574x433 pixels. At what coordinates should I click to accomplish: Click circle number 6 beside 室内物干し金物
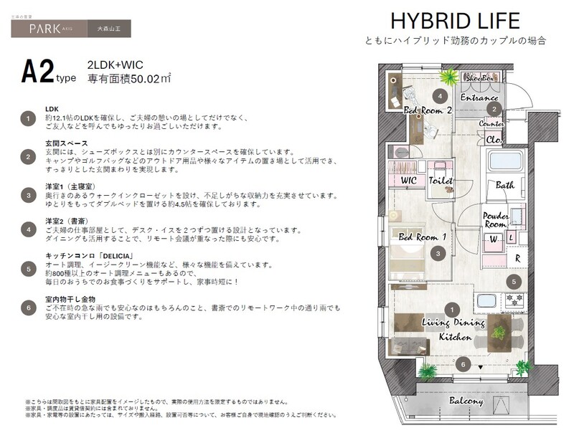coord(28,308)
